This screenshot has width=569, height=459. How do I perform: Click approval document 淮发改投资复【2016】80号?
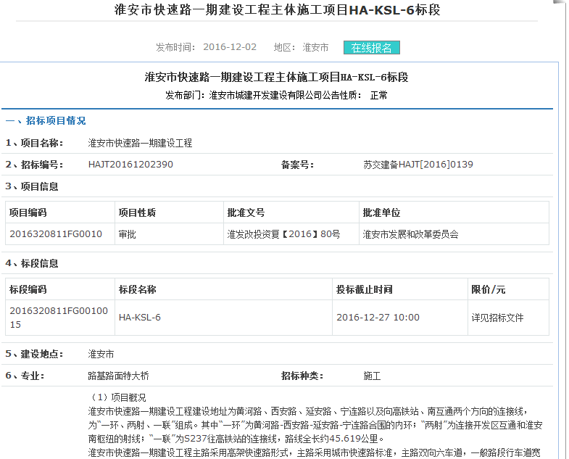[283, 234]
